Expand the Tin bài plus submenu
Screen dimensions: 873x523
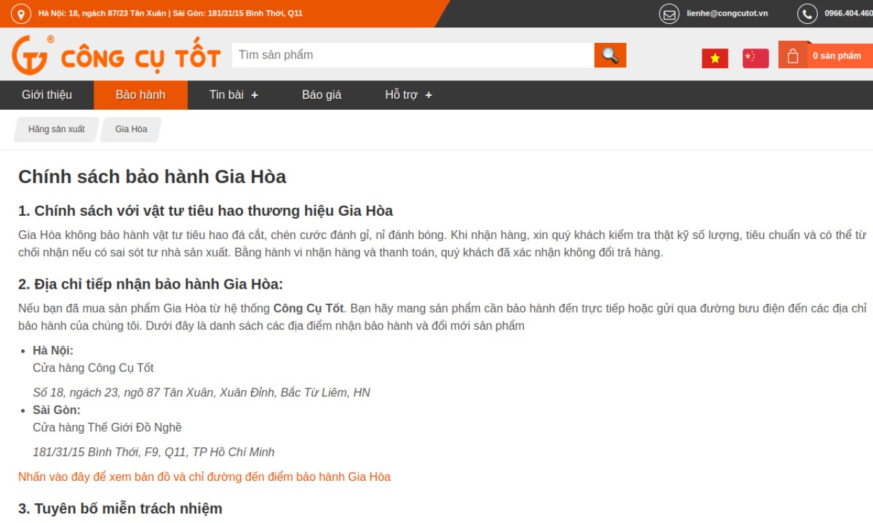pyautogui.click(x=254, y=95)
